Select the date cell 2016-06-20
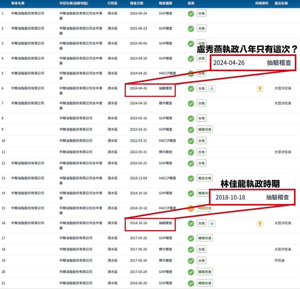The image size is (300, 289). [x=138, y=283]
